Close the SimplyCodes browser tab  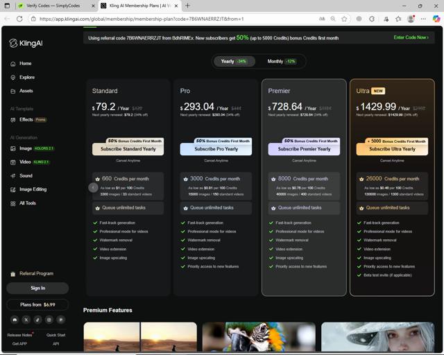pos(93,6)
